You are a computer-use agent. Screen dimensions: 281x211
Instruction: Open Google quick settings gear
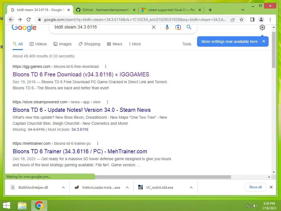pos(262,27)
